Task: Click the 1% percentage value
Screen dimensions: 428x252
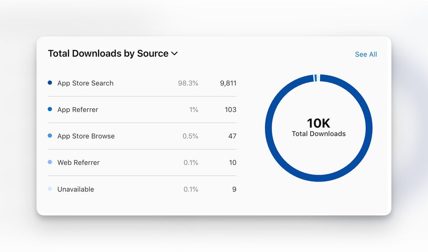Action: coord(193,109)
